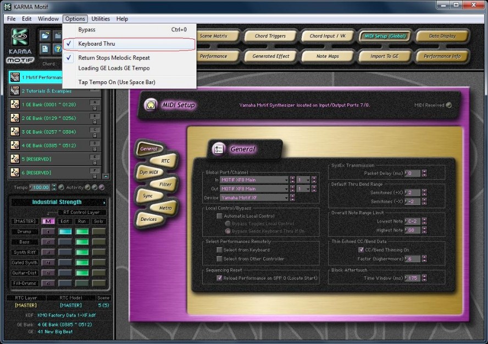
Task: Open the Chord Triggers page
Action: pos(270,36)
